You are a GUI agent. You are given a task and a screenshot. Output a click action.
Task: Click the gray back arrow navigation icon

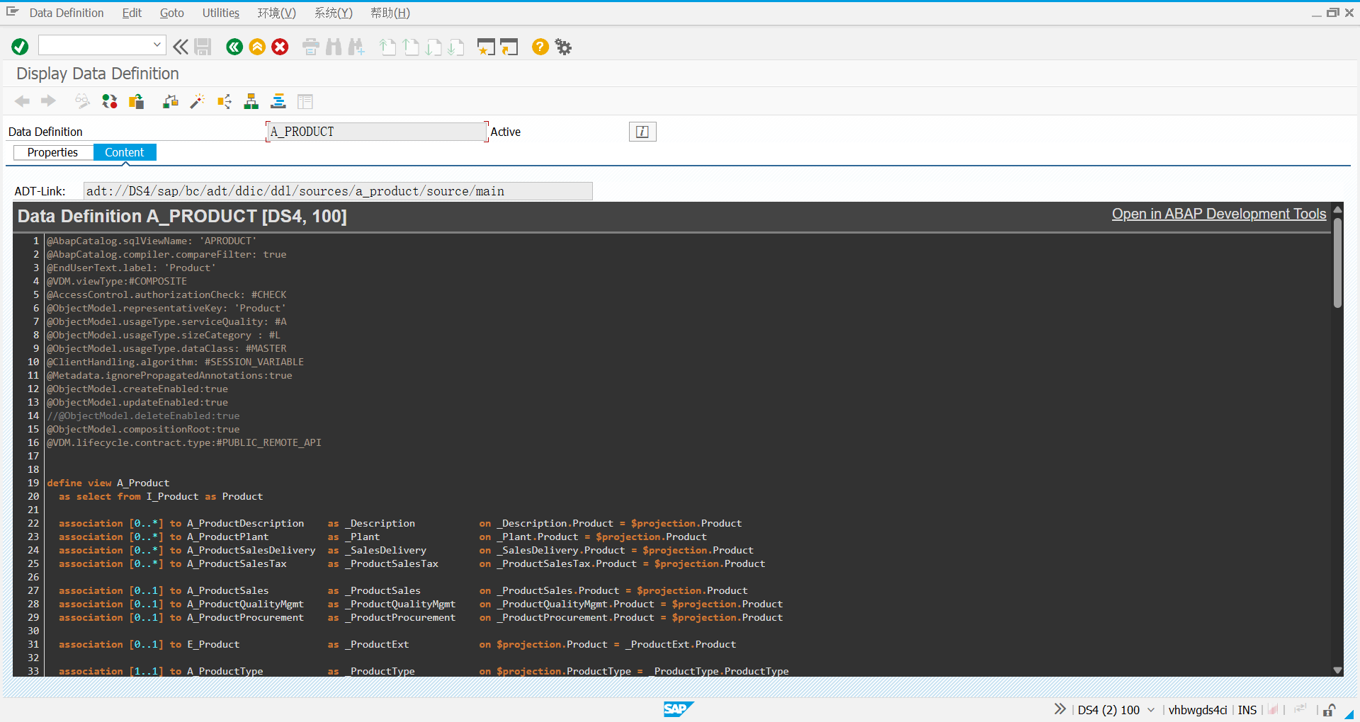(23, 101)
